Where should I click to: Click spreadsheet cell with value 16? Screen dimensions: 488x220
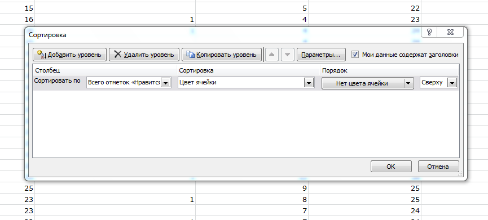pos(17,19)
